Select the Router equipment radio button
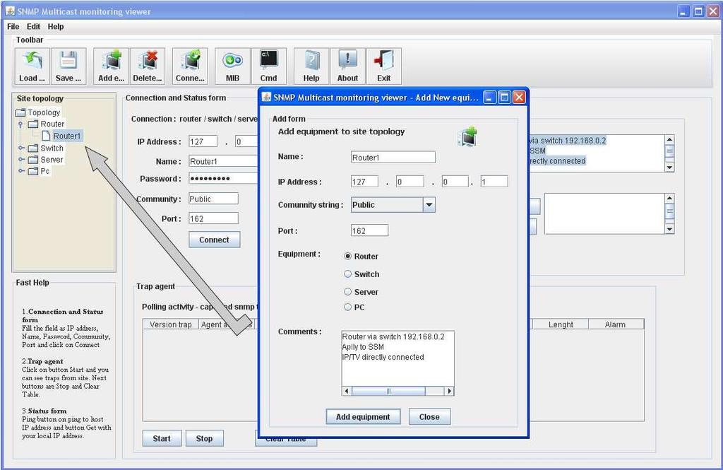The image size is (723, 470). pos(347,257)
